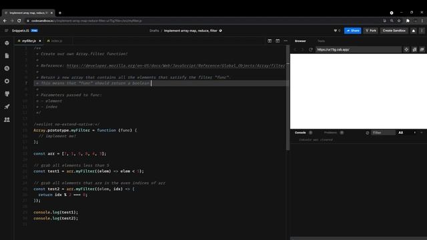This screenshot has height=240, width=427.
Task: Click the preview forward arrow
Action: click(302, 49)
